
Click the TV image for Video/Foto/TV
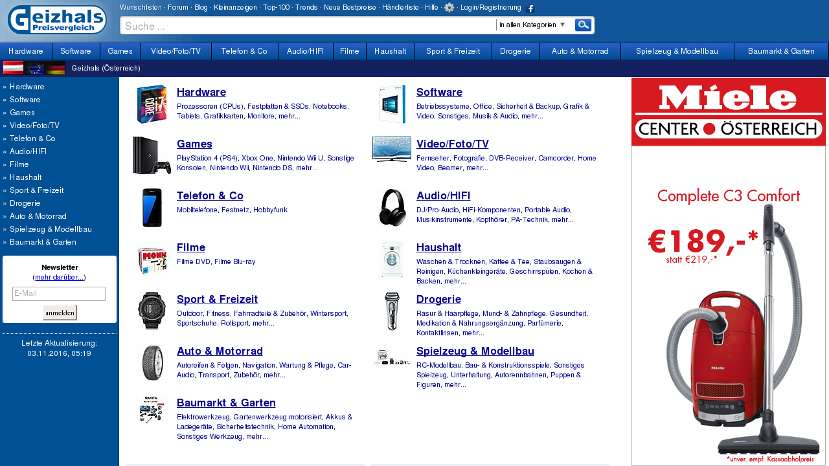(392, 149)
